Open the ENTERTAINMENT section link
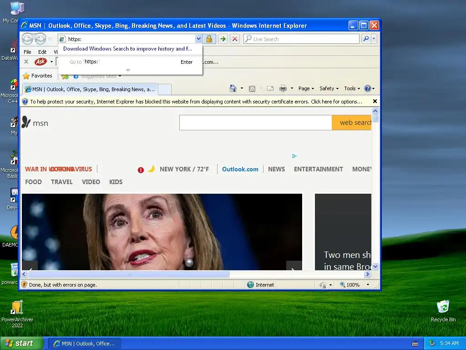This screenshot has width=466, height=350. 318,170
